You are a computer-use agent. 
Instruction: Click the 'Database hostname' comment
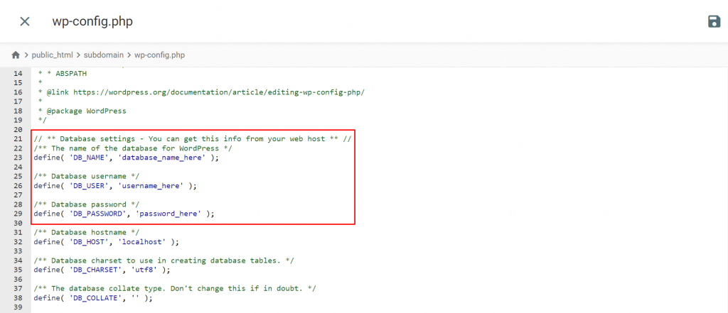tap(86, 232)
